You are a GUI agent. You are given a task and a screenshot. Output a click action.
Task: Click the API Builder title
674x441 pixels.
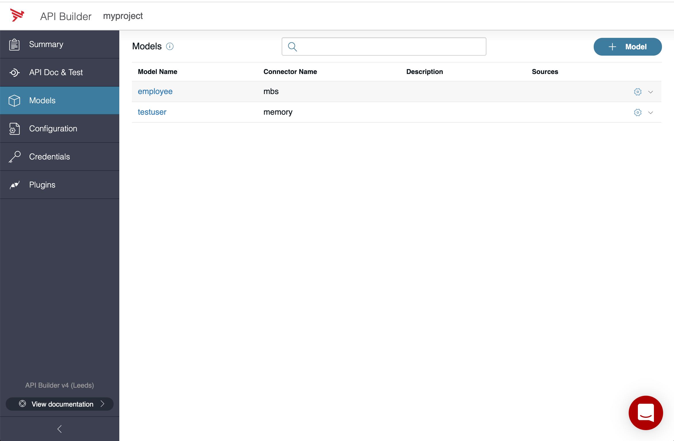coord(66,16)
